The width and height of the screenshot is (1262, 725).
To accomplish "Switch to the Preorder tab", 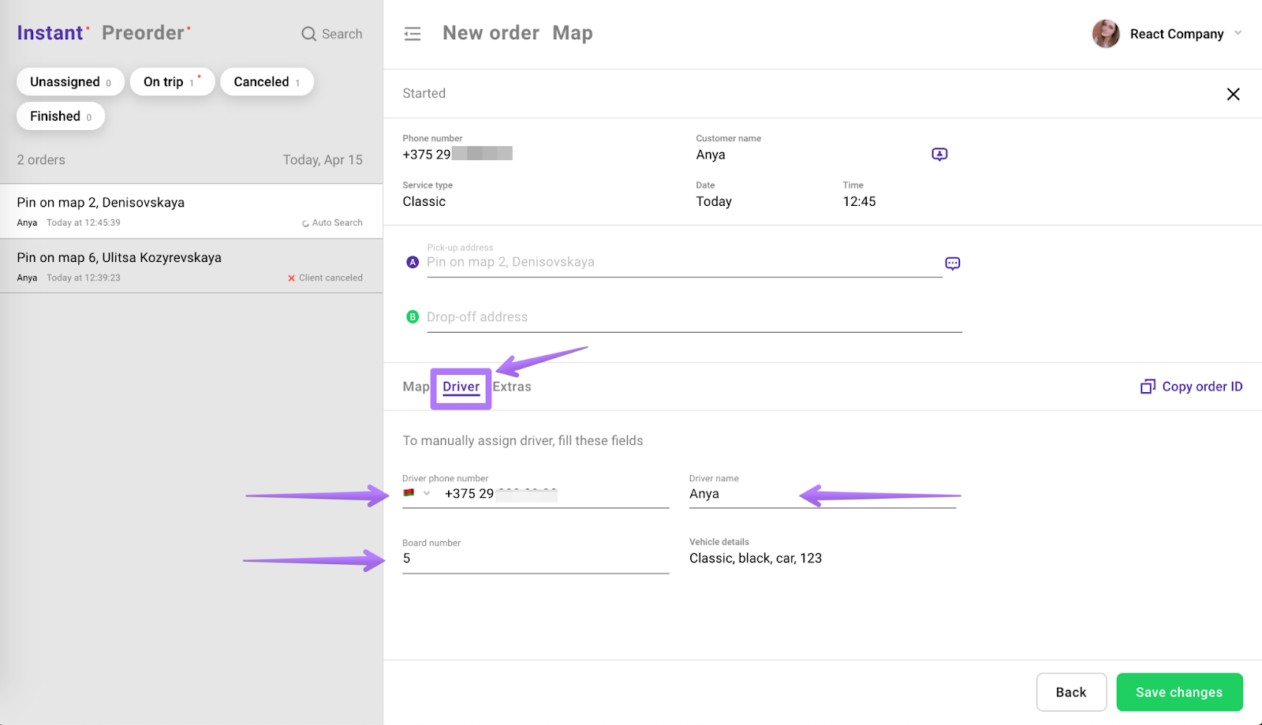I will 144,33.
